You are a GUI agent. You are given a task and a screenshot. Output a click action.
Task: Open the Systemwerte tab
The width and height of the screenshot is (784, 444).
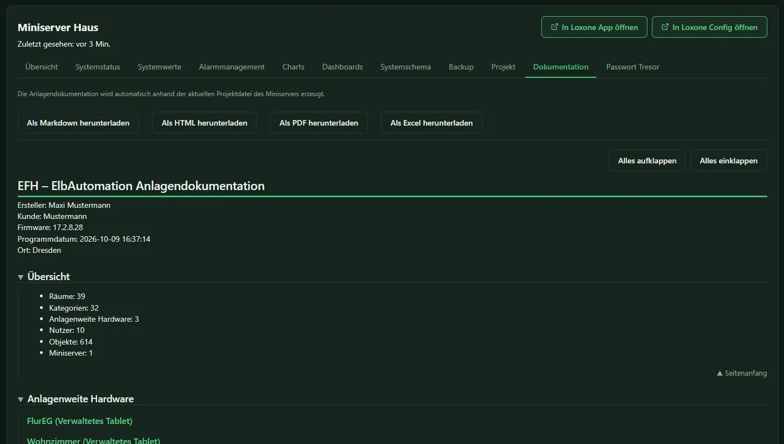point(159,67)
